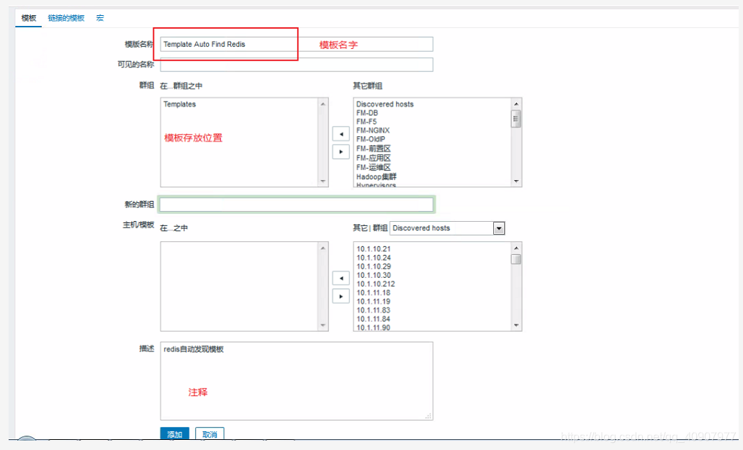Select FM-OldIP group entry
Viewport: 743px width, 450px height.
[x=371, y=139]
